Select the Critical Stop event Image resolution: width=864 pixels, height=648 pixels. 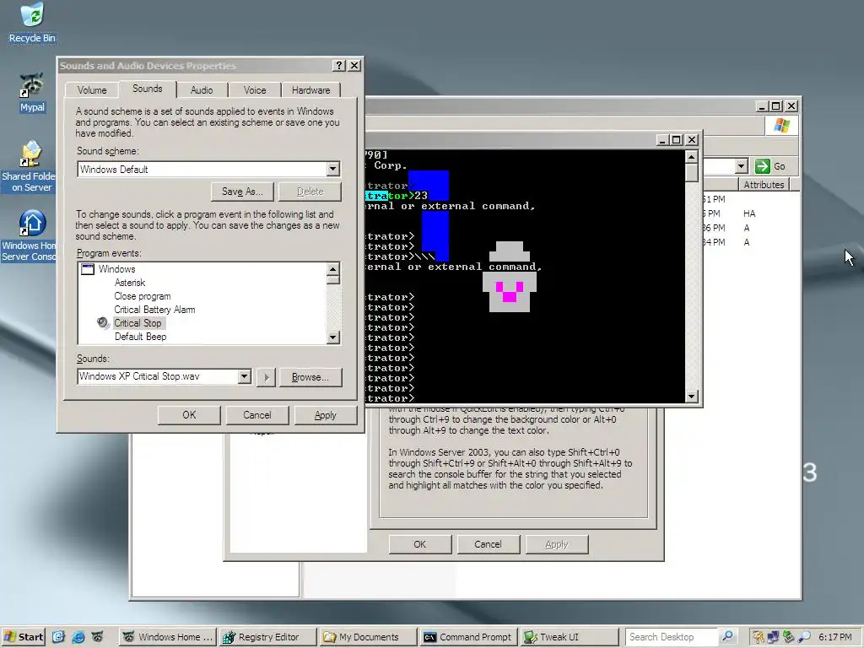pos(138,323)
